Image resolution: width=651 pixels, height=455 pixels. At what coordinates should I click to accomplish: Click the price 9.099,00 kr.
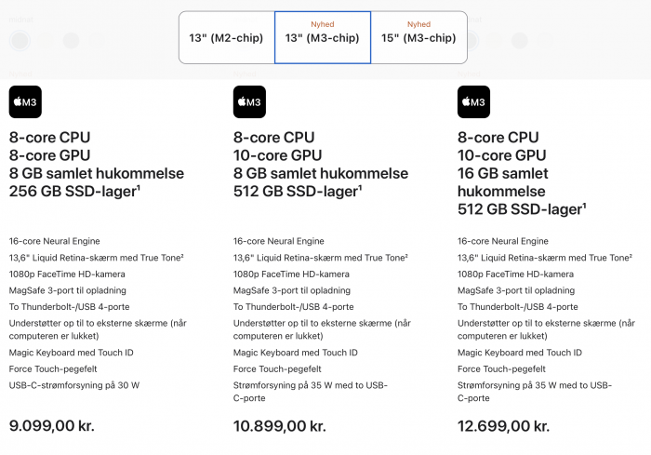tap(52, 426)
